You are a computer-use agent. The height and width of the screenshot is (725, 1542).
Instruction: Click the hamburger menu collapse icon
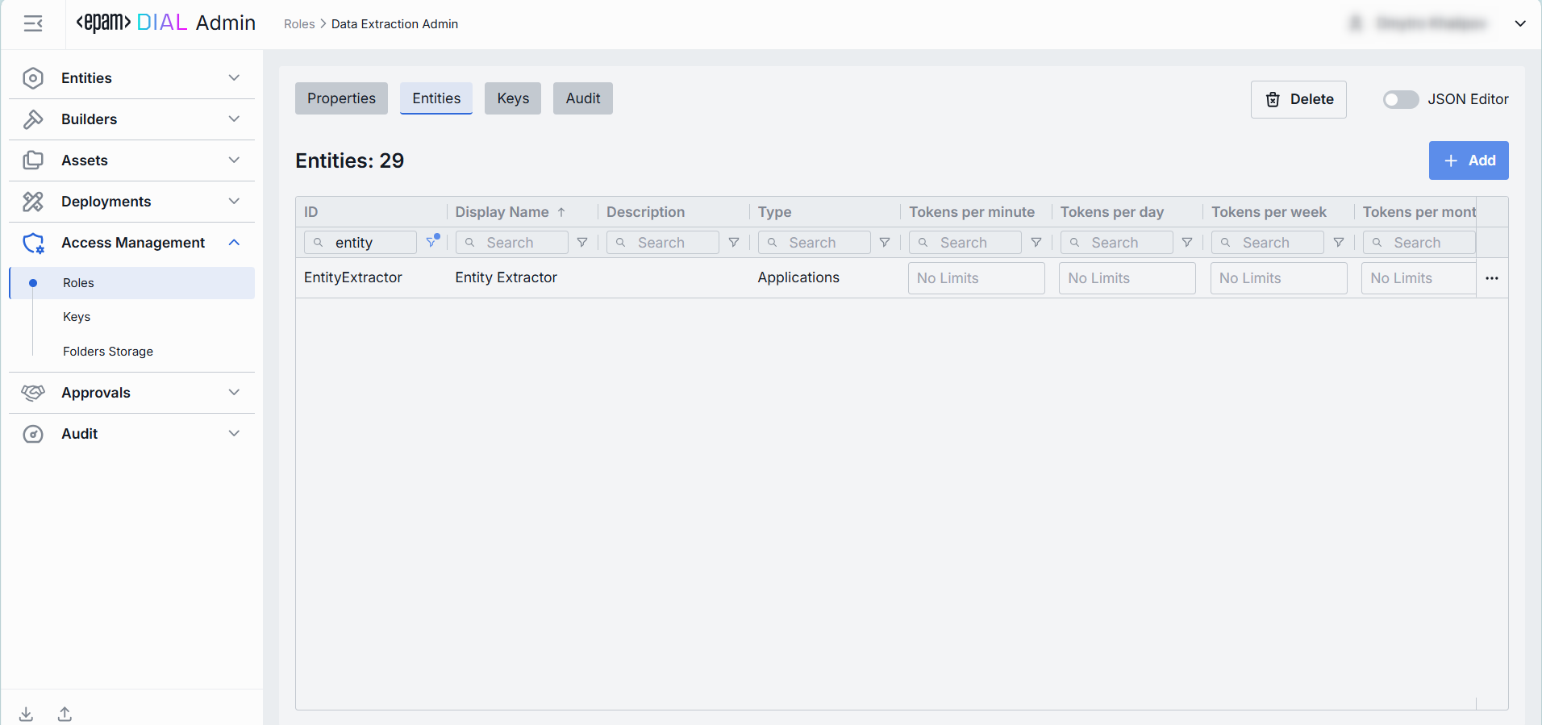click(x=33, y=24)
